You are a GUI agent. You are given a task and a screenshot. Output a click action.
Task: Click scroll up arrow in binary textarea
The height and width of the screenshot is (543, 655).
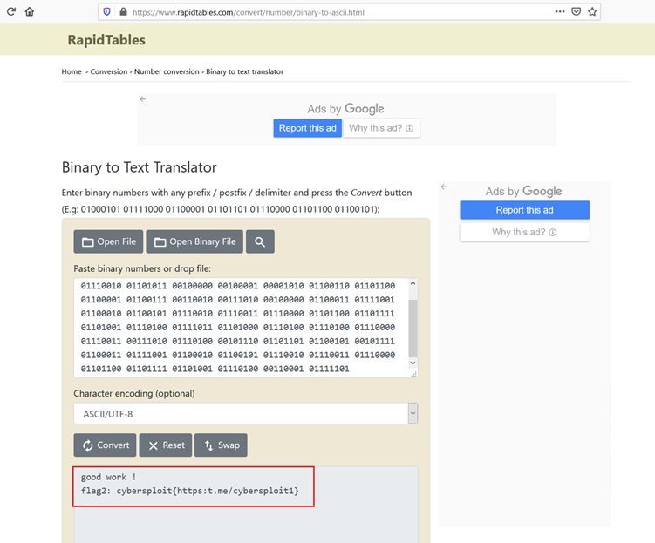coord(413,285)
